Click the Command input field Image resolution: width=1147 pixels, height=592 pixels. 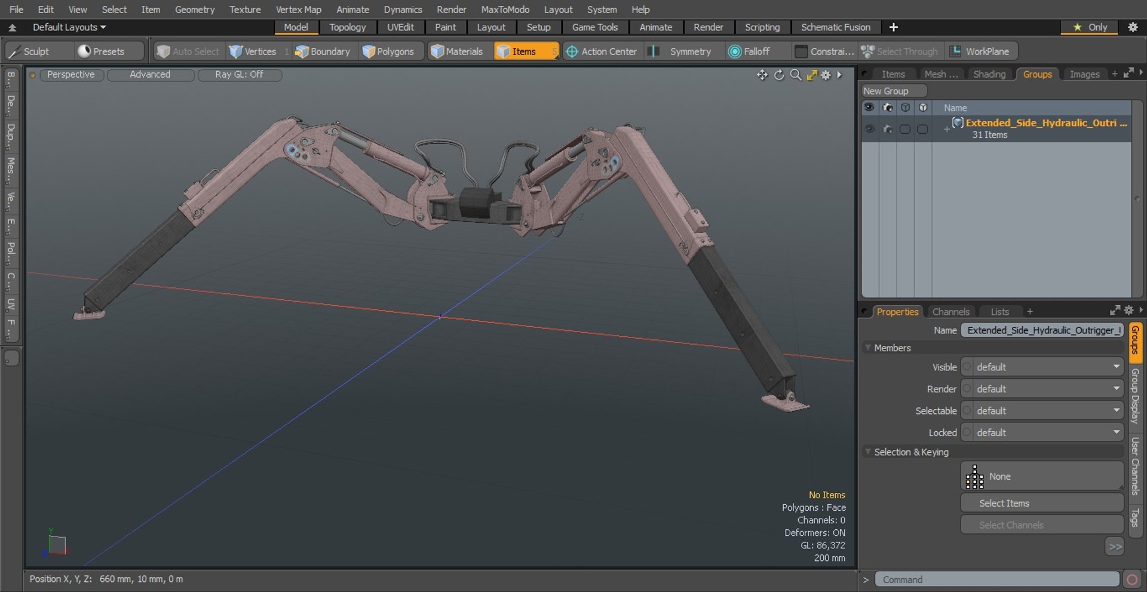click(x=996, y=579)
